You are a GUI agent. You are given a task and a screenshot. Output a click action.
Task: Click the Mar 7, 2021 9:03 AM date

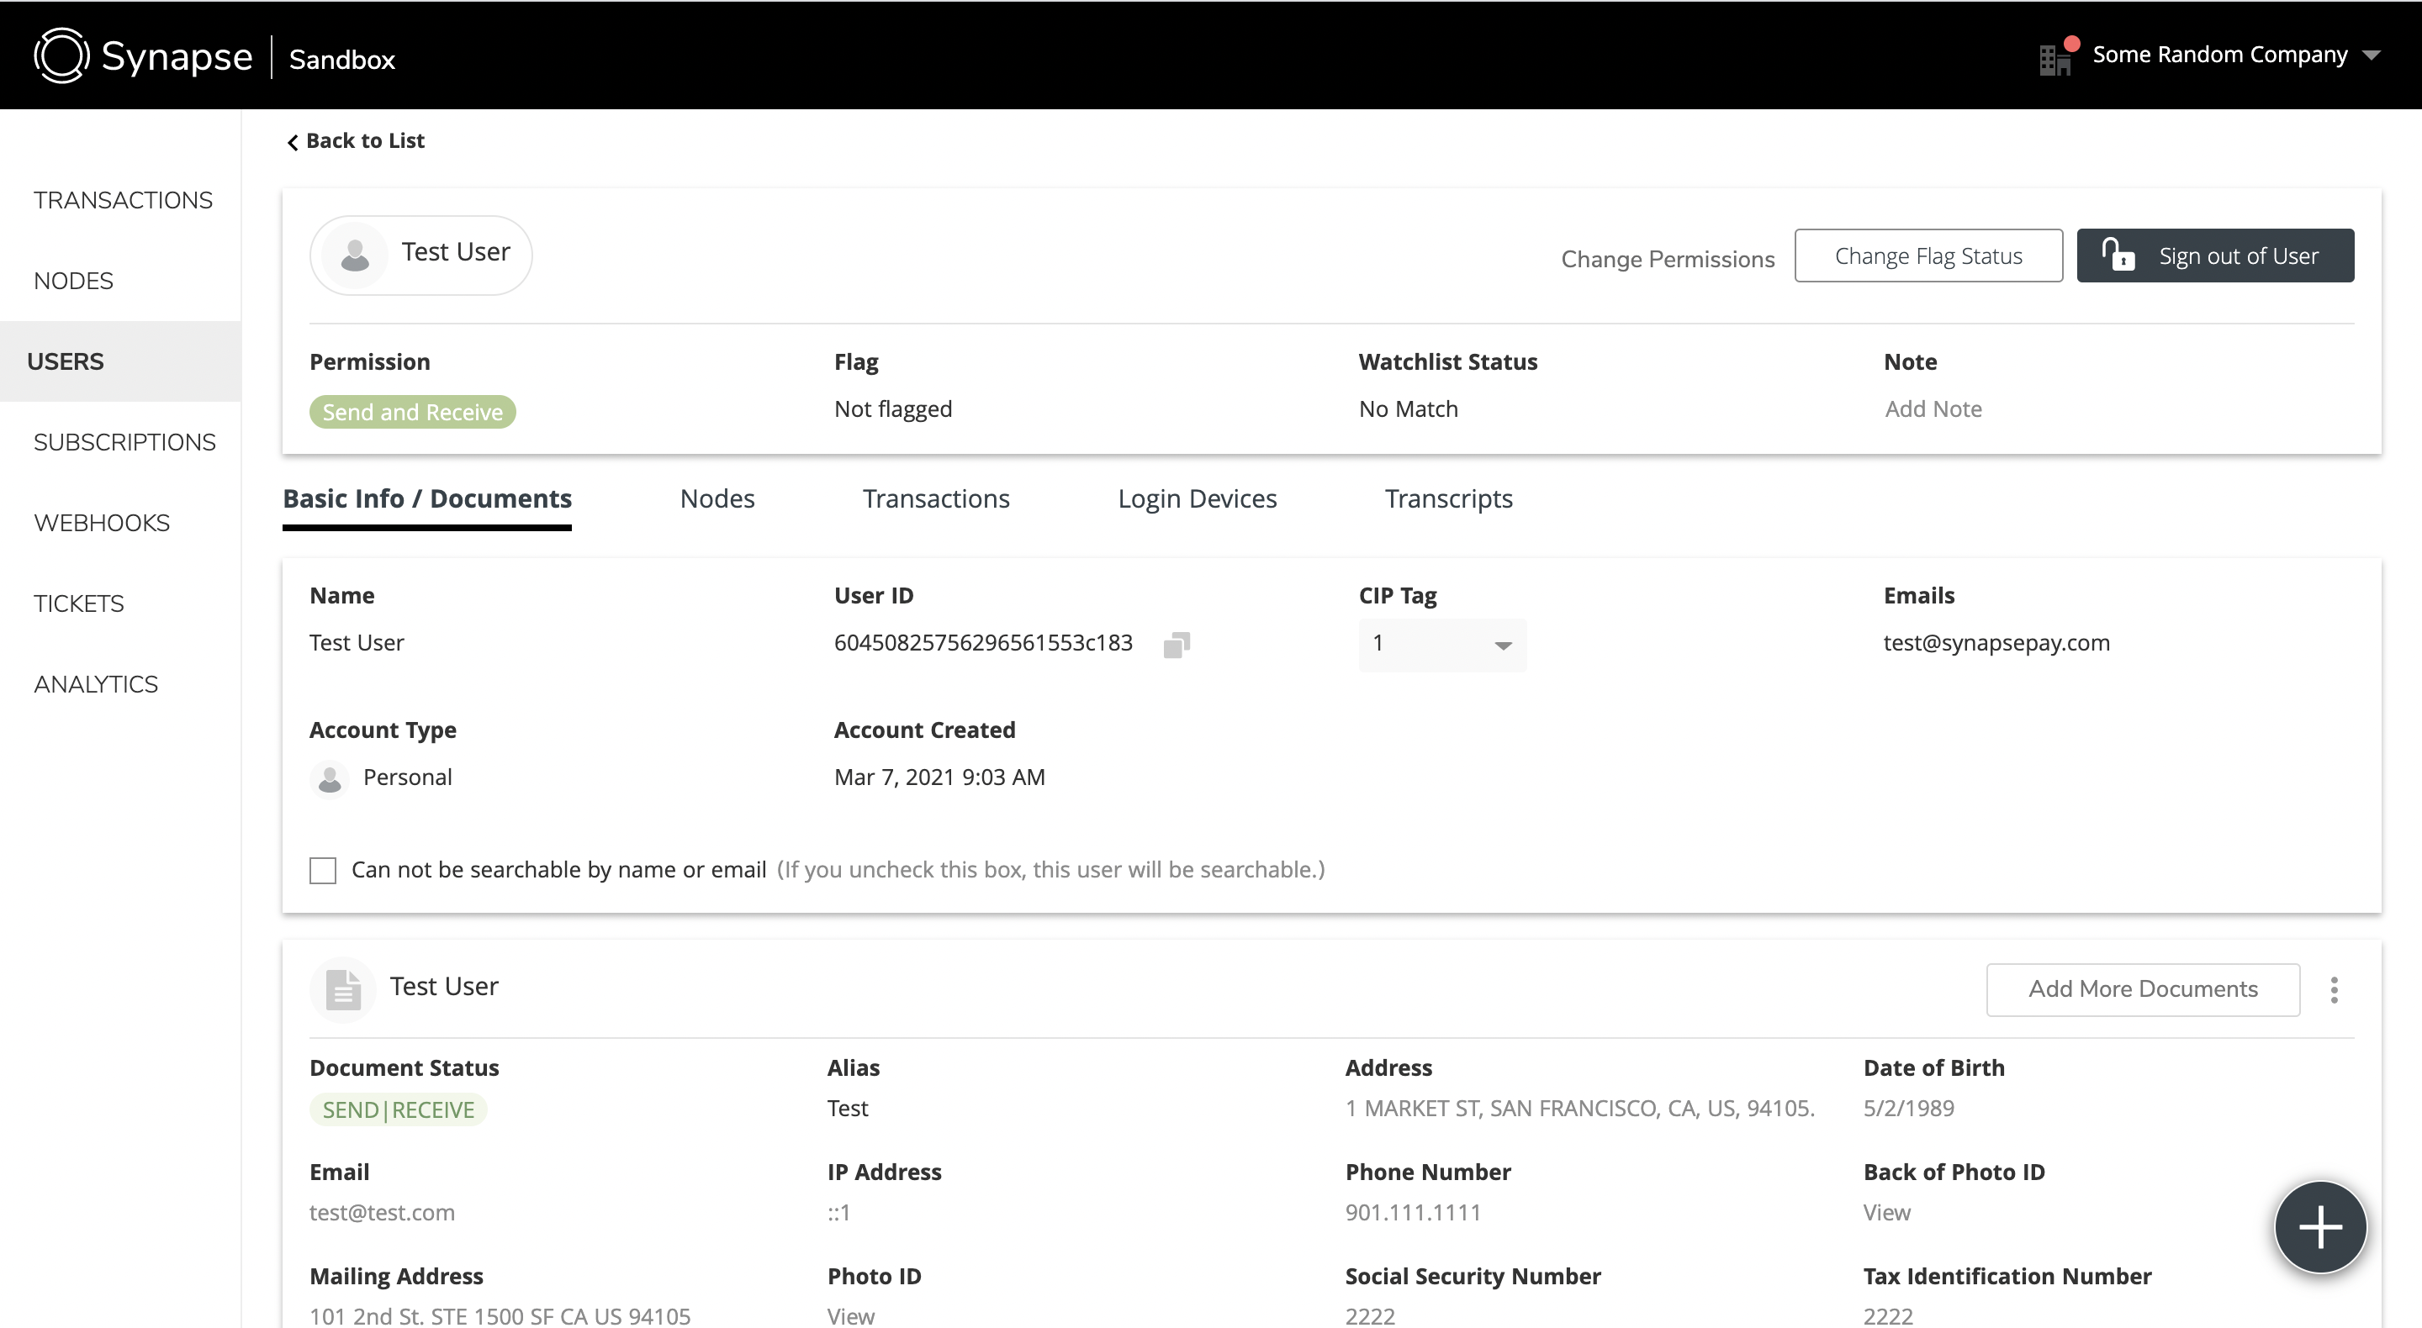pyautogui.click(x=939, y=777)
